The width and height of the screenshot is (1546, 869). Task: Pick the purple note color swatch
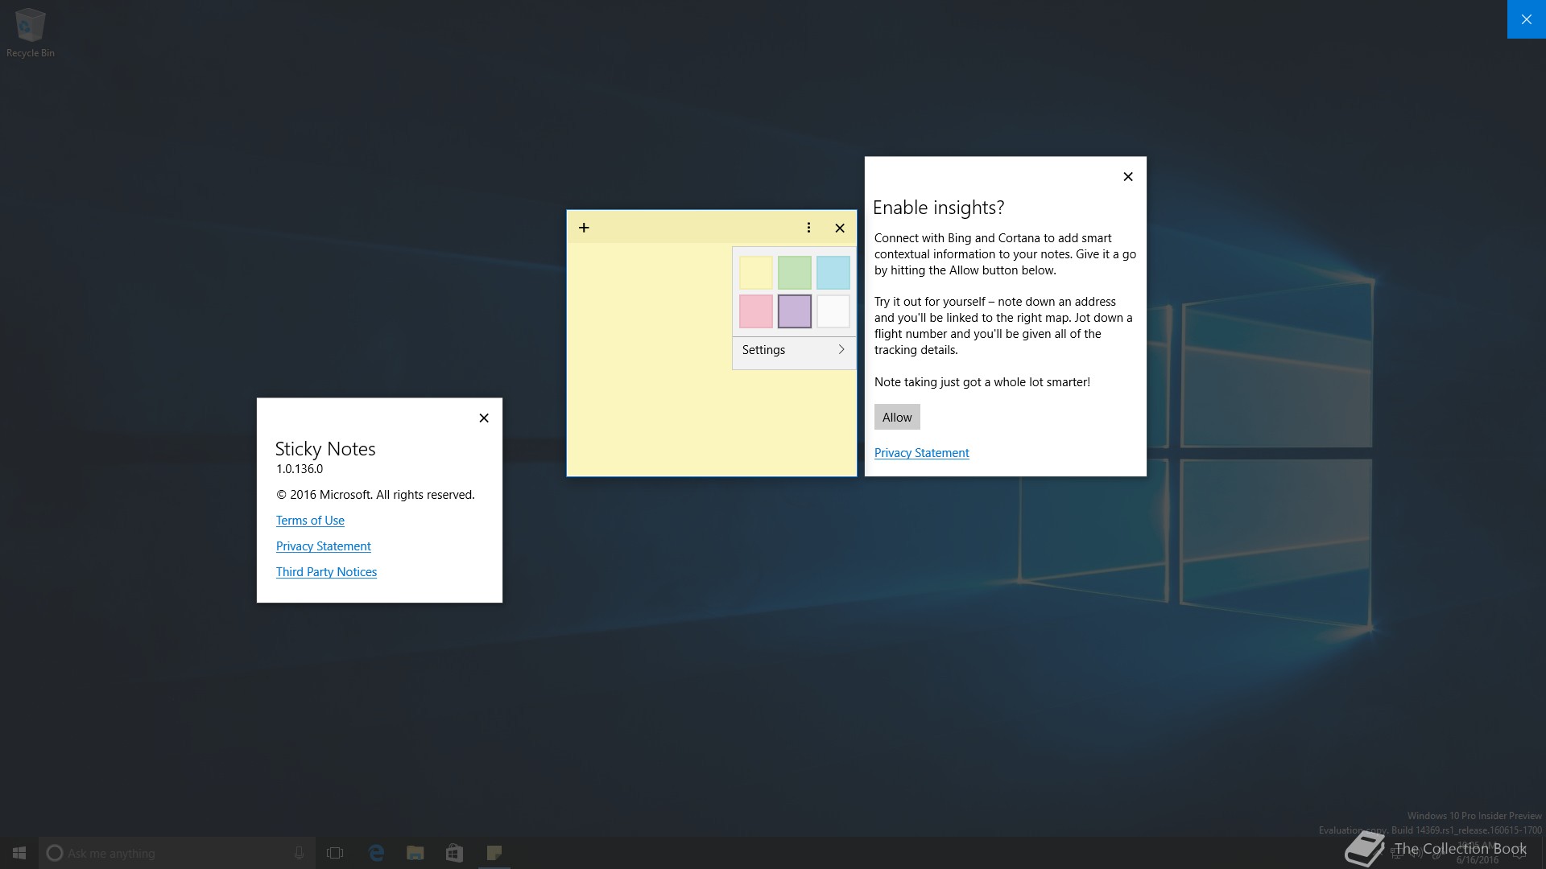[795, 311]
